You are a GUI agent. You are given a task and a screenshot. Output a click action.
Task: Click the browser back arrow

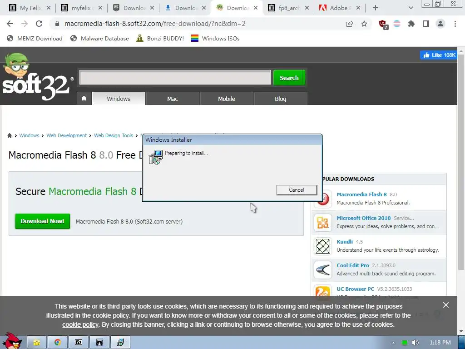pyautogui.click(x=10, y=24)
